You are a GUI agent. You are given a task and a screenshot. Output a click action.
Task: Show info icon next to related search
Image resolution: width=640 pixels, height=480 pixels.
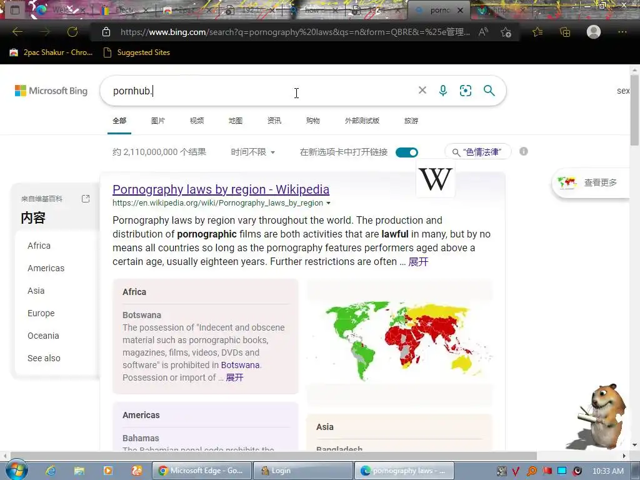[524, 151]
